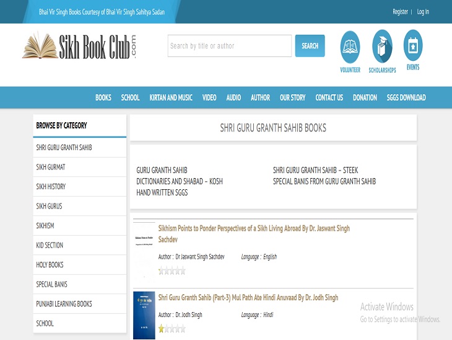This screenshot has height=340, width=452.
Task: Open the HAND WRITTEN SGGS subcategory link
Action: pyautogui.click(x=162, y=193)
